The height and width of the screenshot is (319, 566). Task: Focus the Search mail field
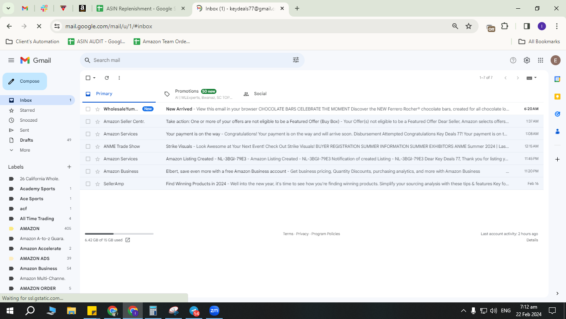pos(192,60)
